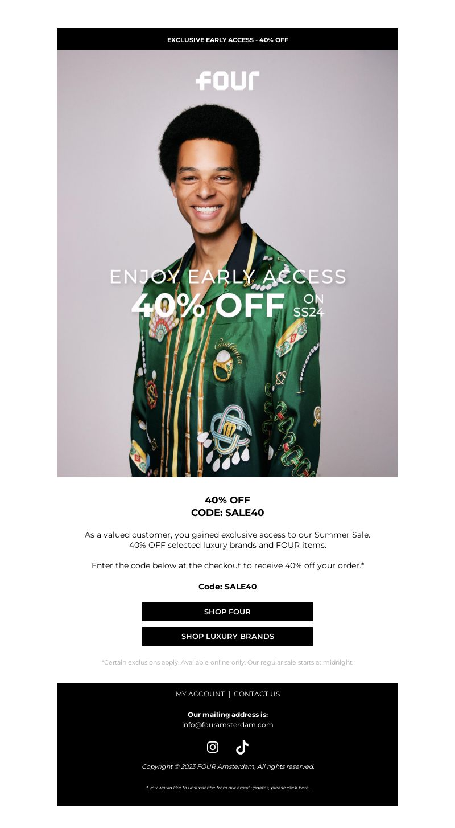455x828 pixels.
Task: Click the 'Copyright © 2023 FOUR Amsterdam' footer text
Action: tap(227, 766)
